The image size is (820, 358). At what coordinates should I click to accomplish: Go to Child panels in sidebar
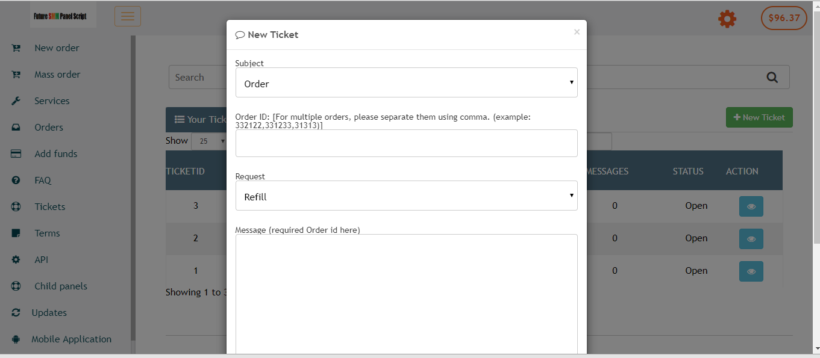(x=60, y=286)
